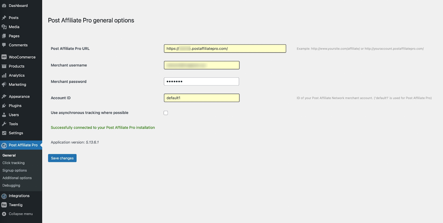Click the Marketing megaphone icon
This screenshot has height=223, width=443.
pos(4,85)
